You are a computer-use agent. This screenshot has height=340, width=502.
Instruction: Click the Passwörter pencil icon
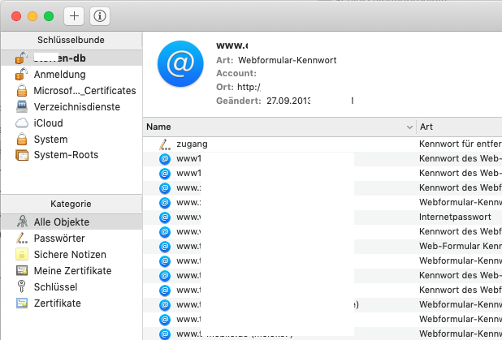point(22,239)
